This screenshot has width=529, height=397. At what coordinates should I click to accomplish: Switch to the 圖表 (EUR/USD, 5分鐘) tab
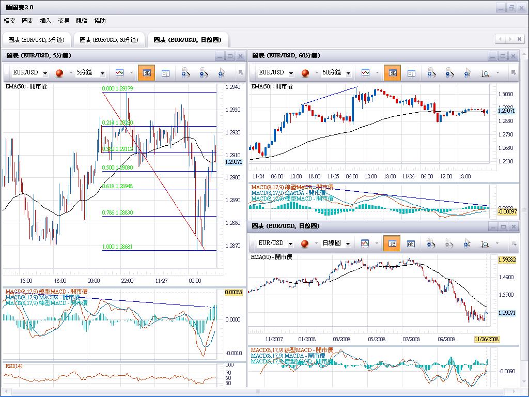(37, 39)
